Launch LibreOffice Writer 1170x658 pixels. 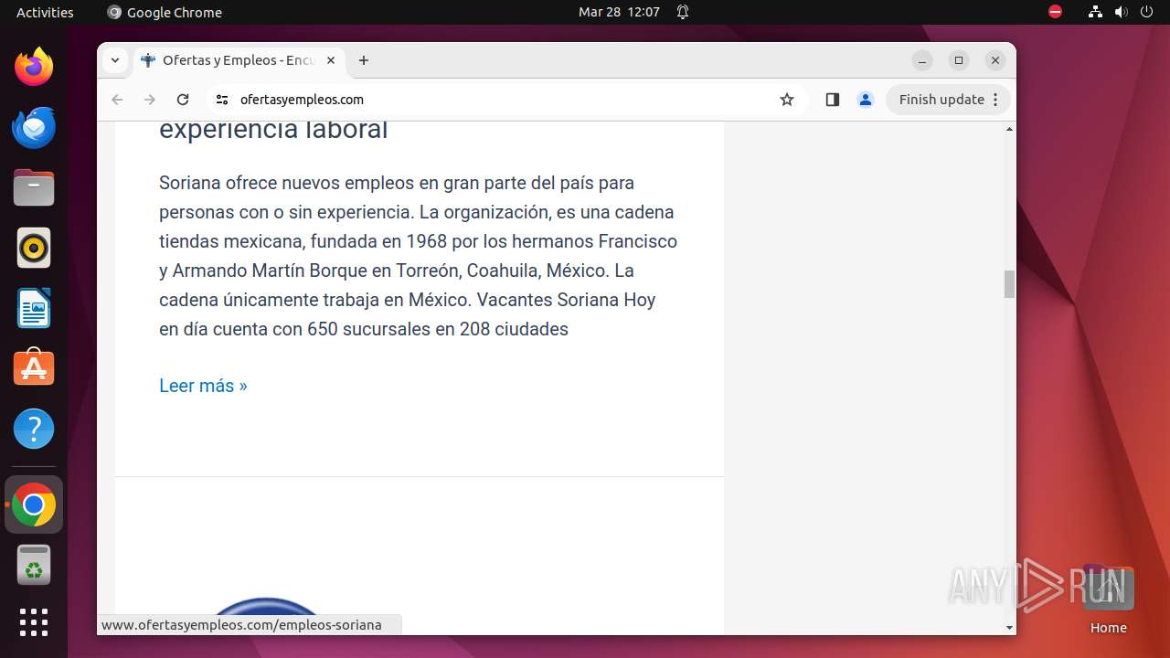(34, 308)
